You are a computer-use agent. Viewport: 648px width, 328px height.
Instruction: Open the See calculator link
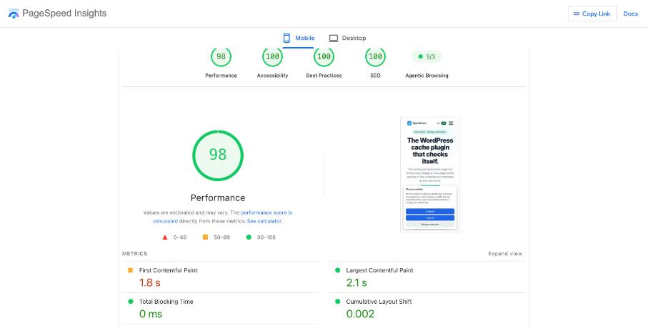click(x=264, y=221)
